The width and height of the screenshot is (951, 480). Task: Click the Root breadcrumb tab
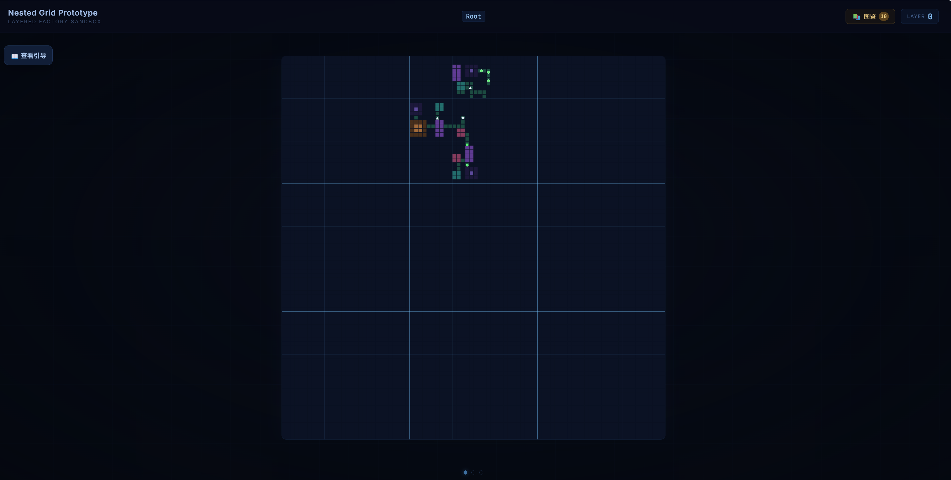point(473,16)
